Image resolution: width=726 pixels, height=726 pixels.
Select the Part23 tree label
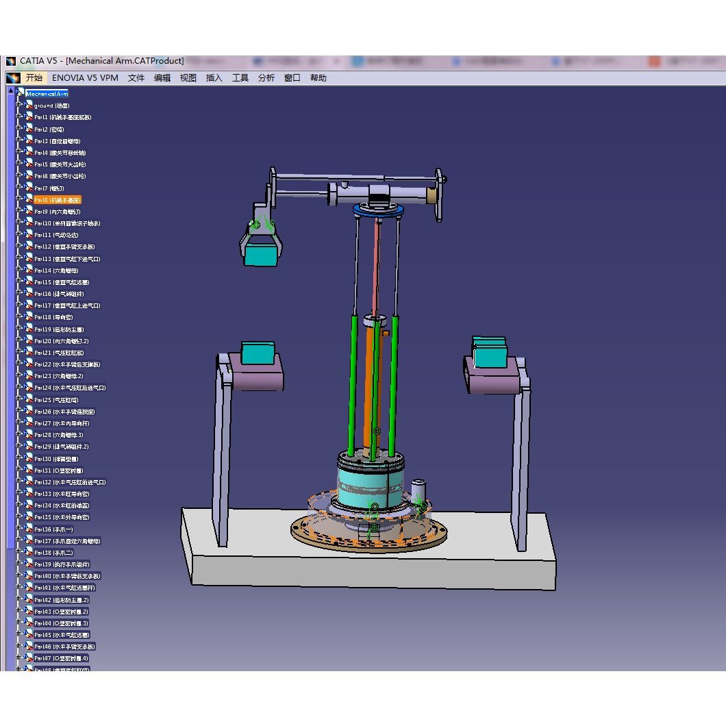59,377
